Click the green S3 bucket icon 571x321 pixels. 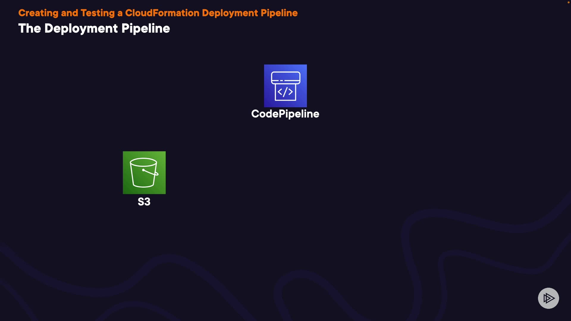click(x=144, y=172)
